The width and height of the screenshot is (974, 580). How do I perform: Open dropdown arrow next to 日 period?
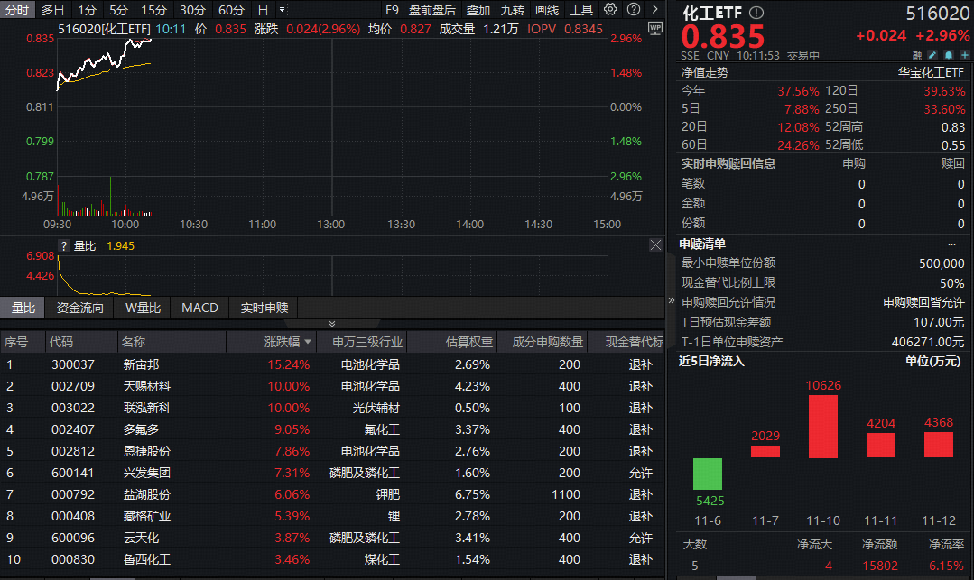click(283, 10)
